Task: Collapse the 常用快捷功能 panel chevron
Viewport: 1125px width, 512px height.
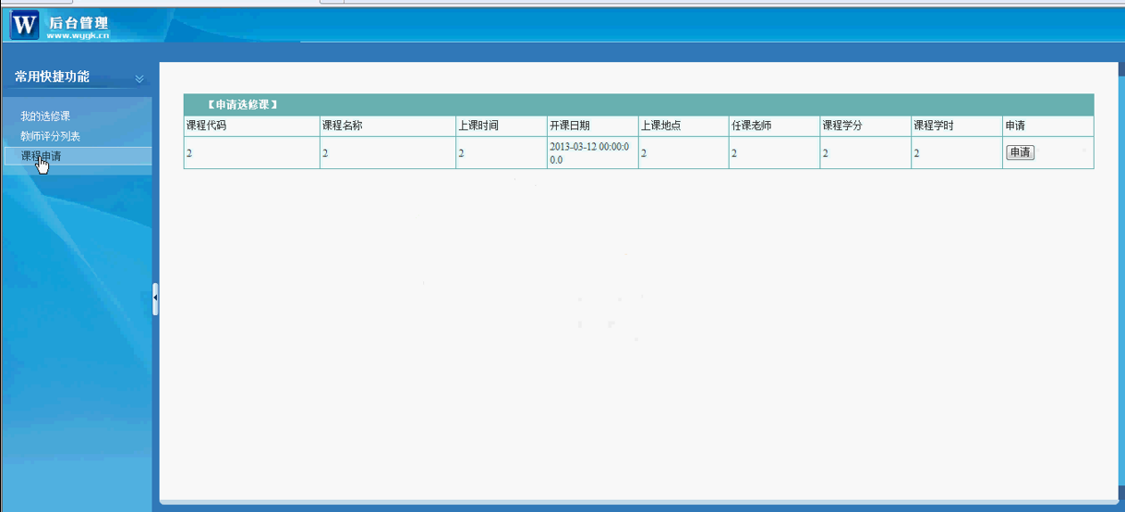Action: tap(139, 79)
